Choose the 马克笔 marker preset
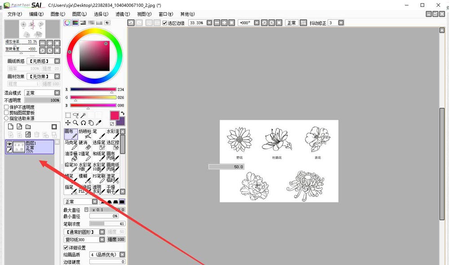The image size is (449, 265). click(71, 145)
